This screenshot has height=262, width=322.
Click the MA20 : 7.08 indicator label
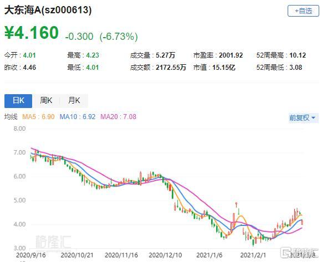[118, 117]
